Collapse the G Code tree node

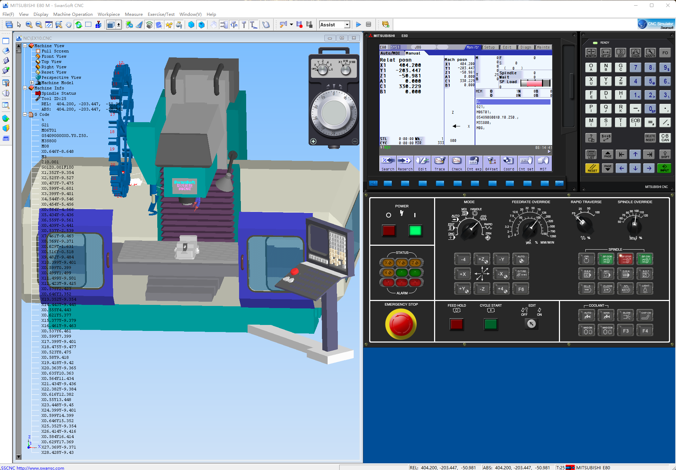[25, 114]
